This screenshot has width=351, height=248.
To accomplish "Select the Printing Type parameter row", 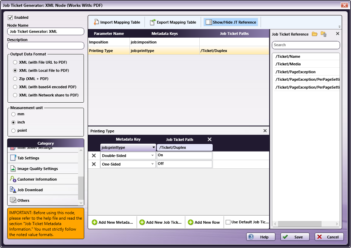I will (x=178, y=51).
